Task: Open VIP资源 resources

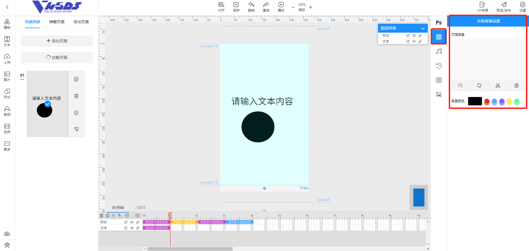Action: (482, 7)
